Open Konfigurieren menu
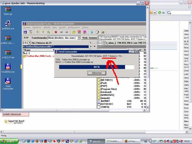This screenshot has height=144, width=192. pyautogui.click(x=74, y=27)
